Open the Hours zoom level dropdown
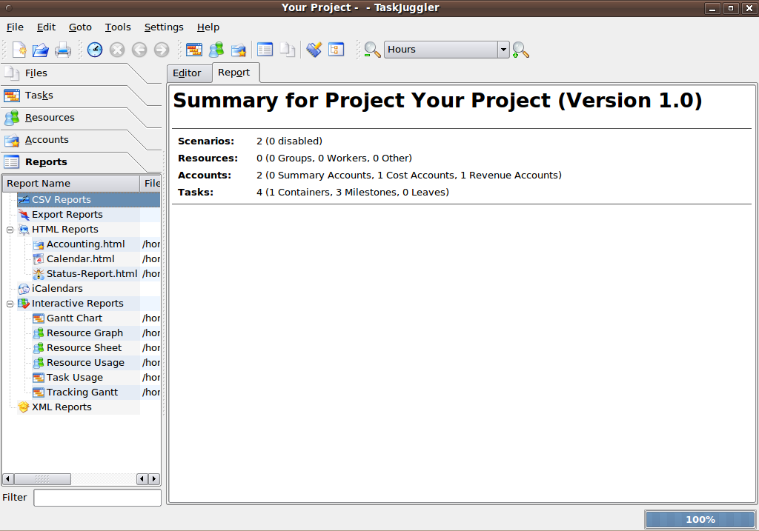Screen dimensions: 759x531 tap(504, 50)
